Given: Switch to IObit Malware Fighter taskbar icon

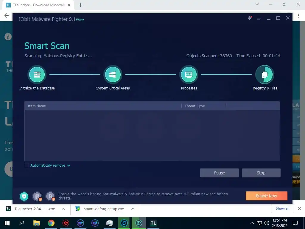Looking at the screenshot, I should [x=139, y=223].
